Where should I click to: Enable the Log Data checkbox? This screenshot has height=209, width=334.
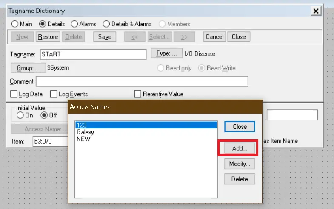14,94
